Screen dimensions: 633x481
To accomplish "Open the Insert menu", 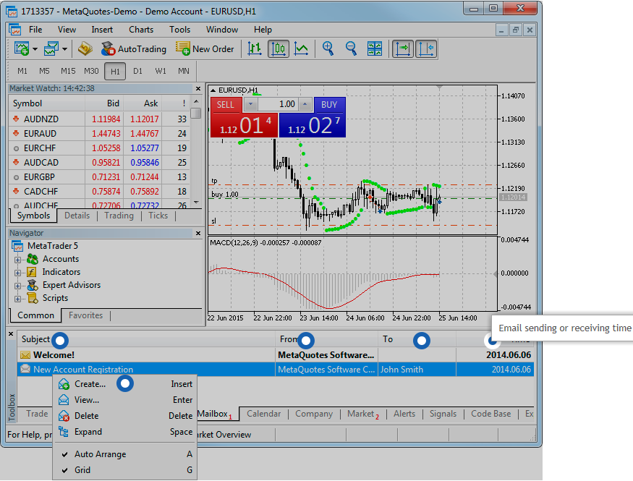I will click(102, 30).
